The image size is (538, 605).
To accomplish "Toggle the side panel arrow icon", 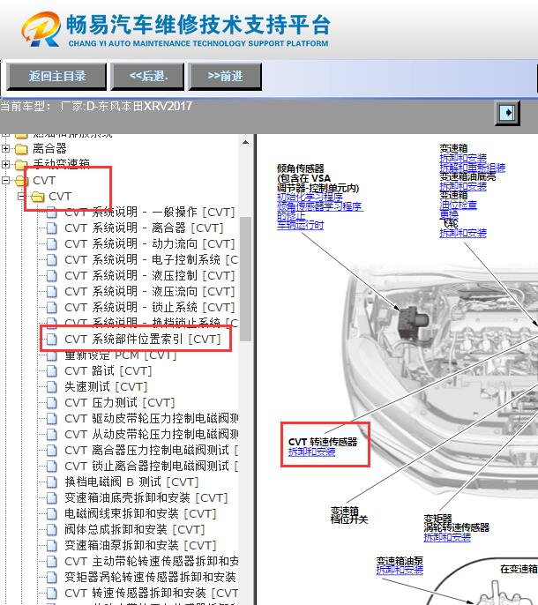I will click(x=507, y=113).
